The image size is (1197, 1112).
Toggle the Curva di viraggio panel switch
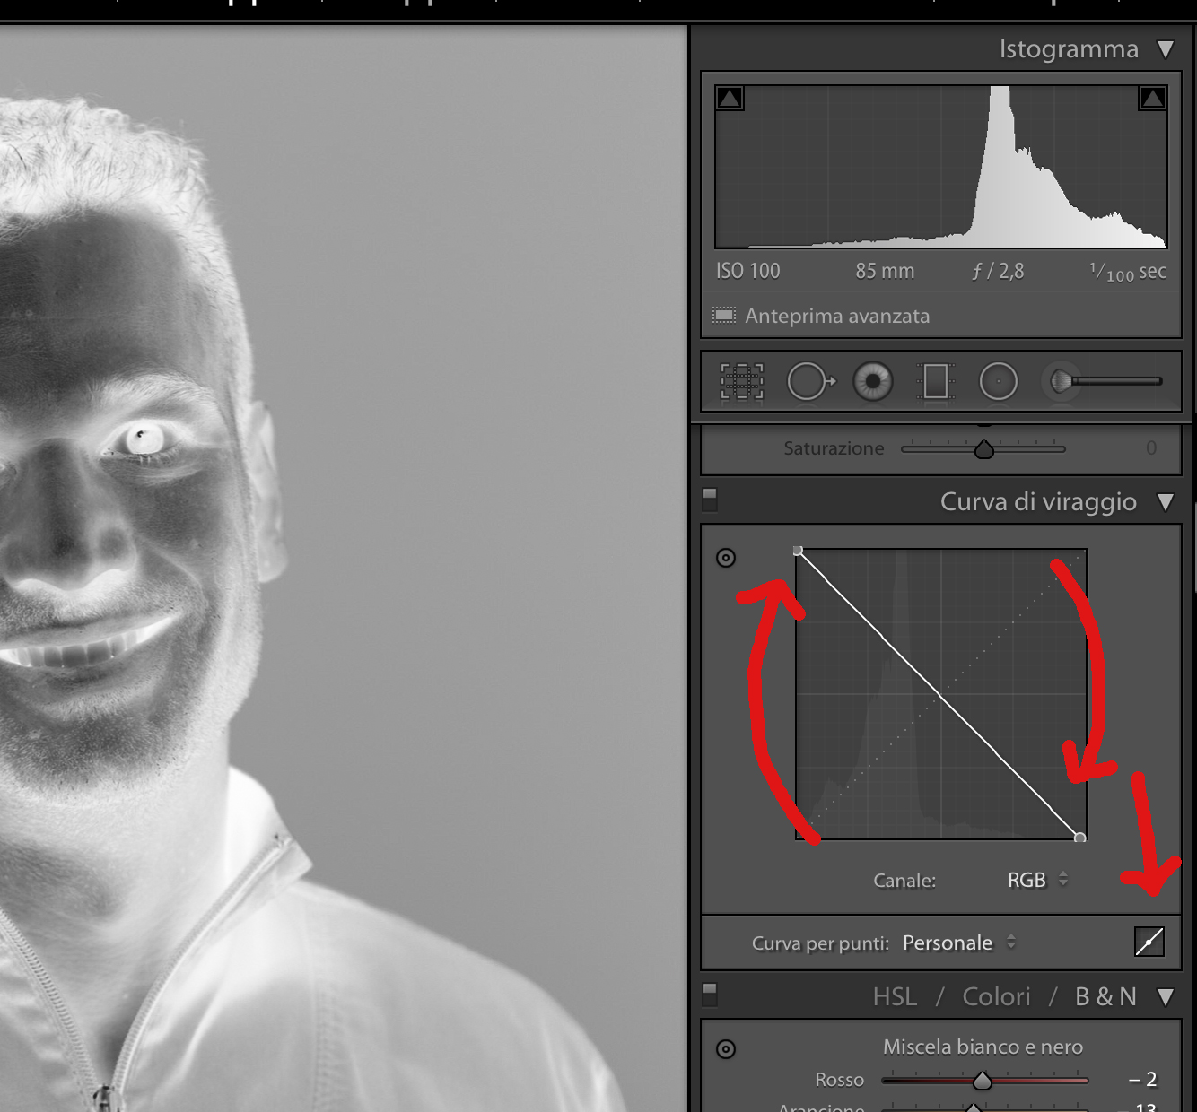tap(710, 500)
